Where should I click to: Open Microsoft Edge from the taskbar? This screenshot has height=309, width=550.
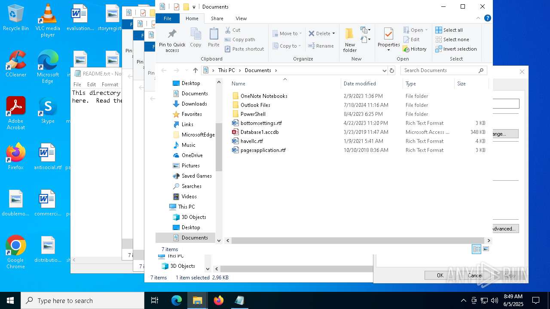pyautogui.click(x=177, y=300)
